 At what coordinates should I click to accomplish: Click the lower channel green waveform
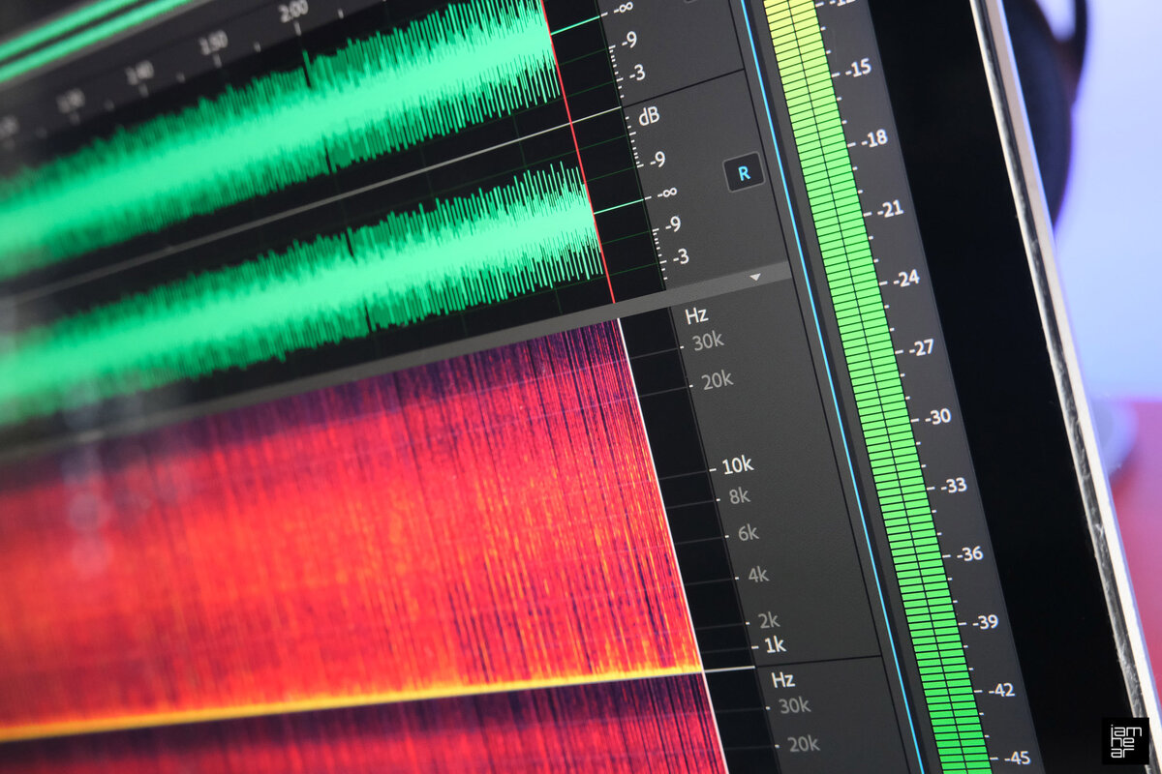[x=300, y=295]
